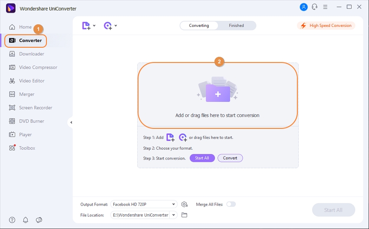The width and height of the screenshot is (369, 229).
Task: Enable High Speed Conversion
Action: (x=326, y=26)
